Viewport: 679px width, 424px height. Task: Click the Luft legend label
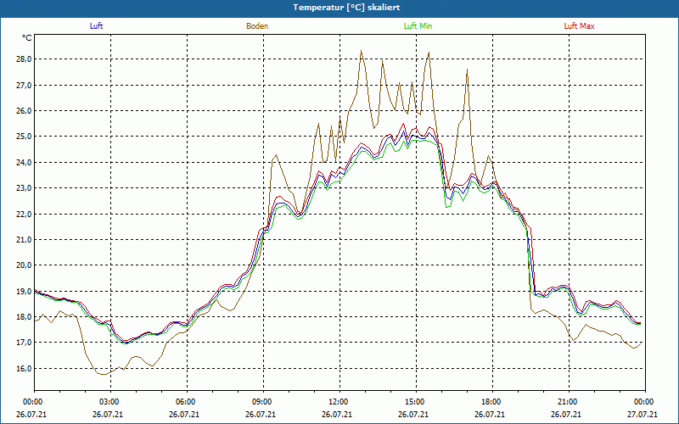coord(97,26)
